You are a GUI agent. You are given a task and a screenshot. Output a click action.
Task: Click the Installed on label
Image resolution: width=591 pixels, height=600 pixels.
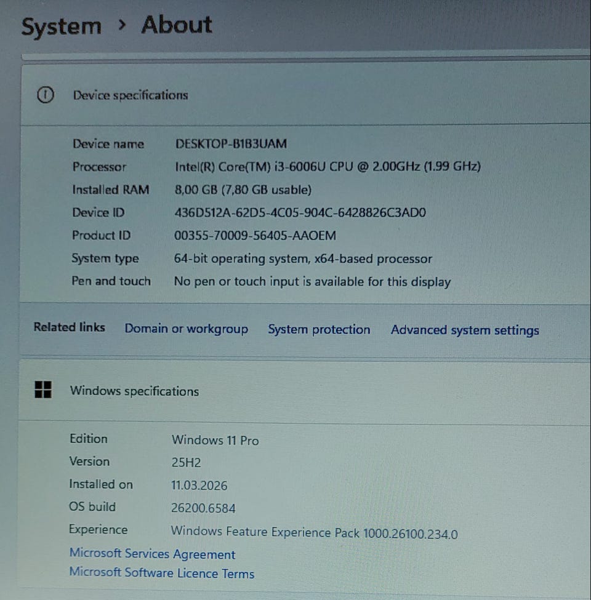(101, 484)
